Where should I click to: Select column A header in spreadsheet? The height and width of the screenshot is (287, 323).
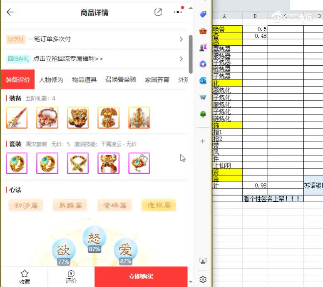click(x=227, y=16)
